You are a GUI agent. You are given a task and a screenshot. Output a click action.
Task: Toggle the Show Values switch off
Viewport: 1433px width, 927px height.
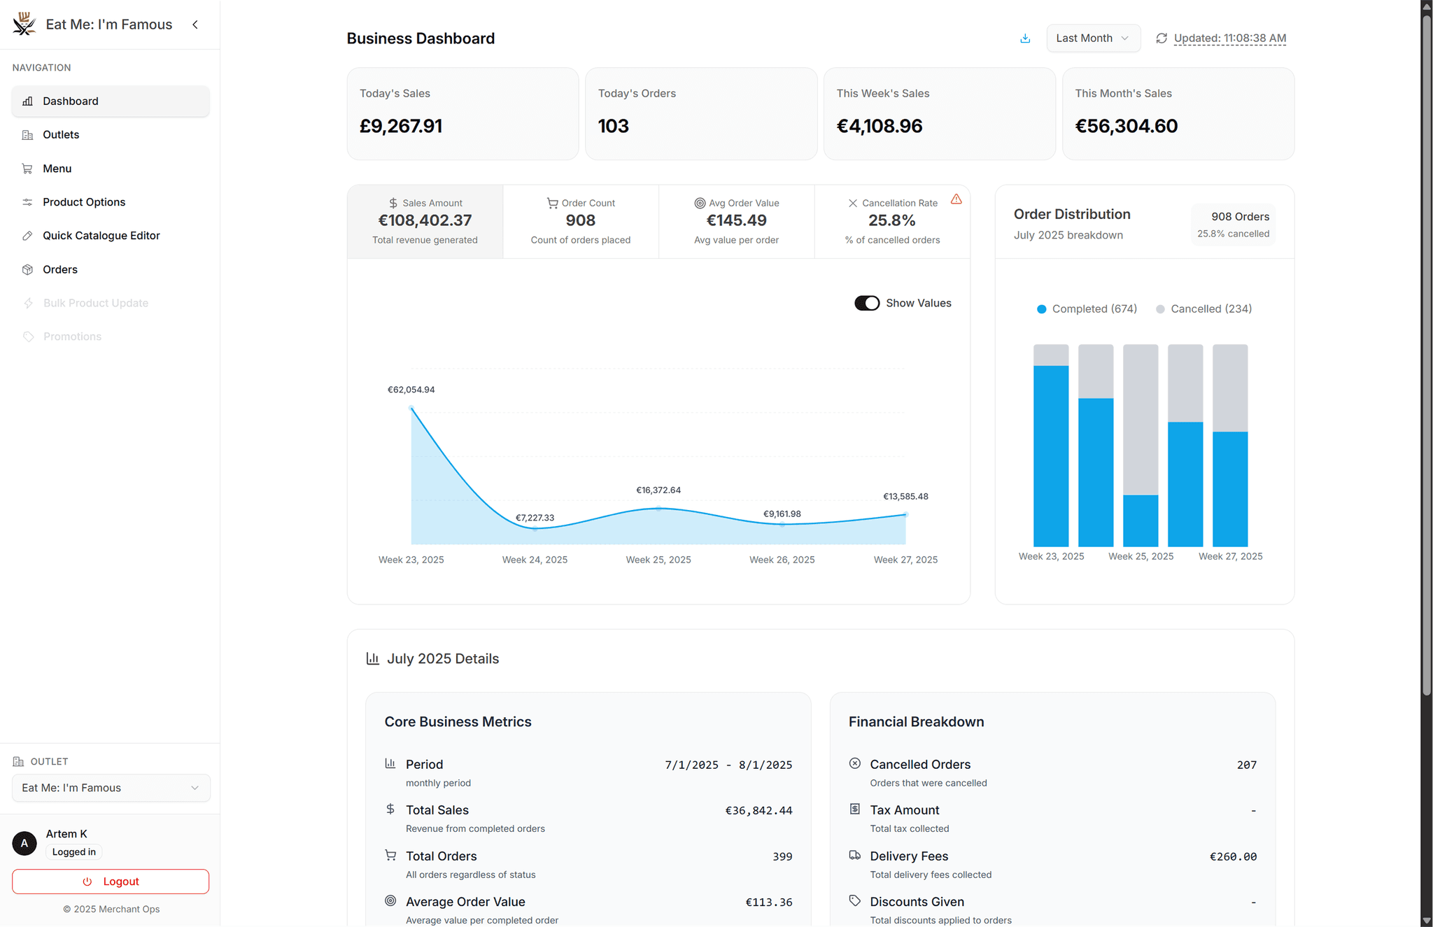point(867,303)
